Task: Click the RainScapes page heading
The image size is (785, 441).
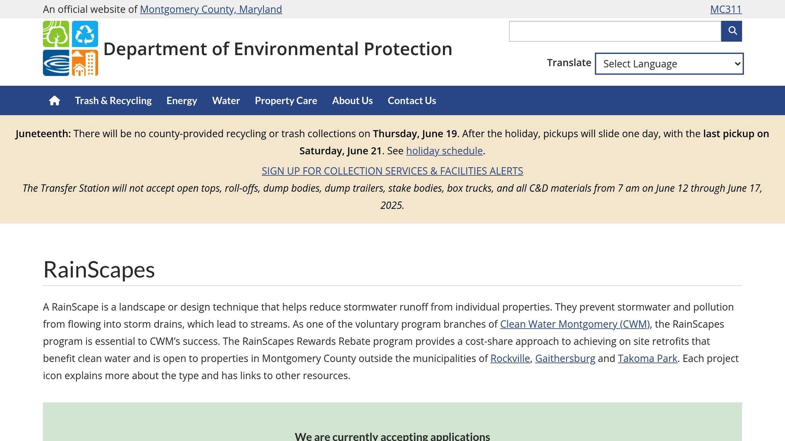Action: 99,269
